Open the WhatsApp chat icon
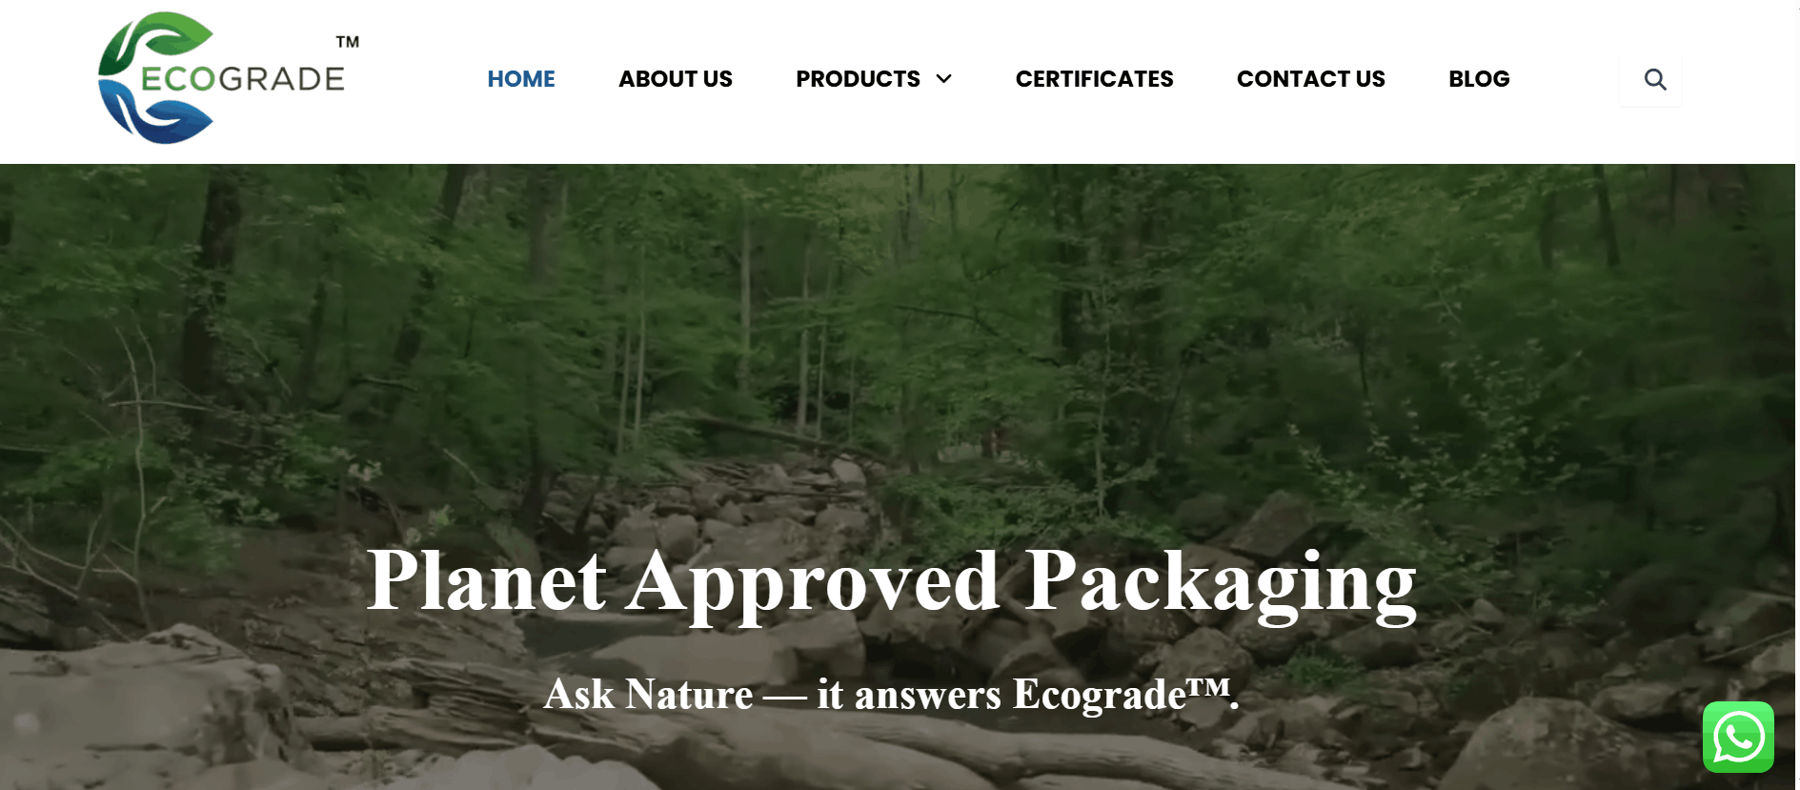Image resolution: width=1800 pixels, height=790 pixels. (x=1738, y=737)
